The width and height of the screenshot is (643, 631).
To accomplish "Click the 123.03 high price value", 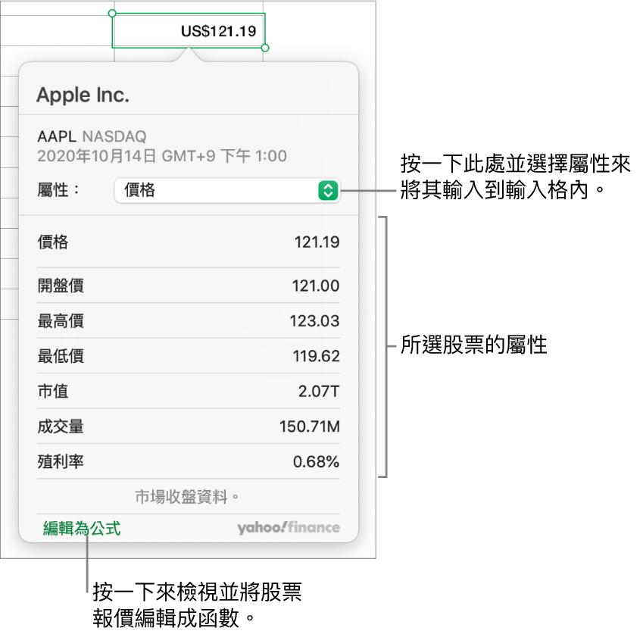I will [x=314, y=321].
